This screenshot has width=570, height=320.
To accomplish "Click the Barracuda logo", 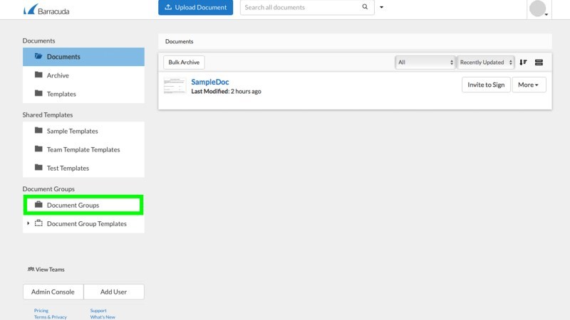I will click(x=46, y=10).
